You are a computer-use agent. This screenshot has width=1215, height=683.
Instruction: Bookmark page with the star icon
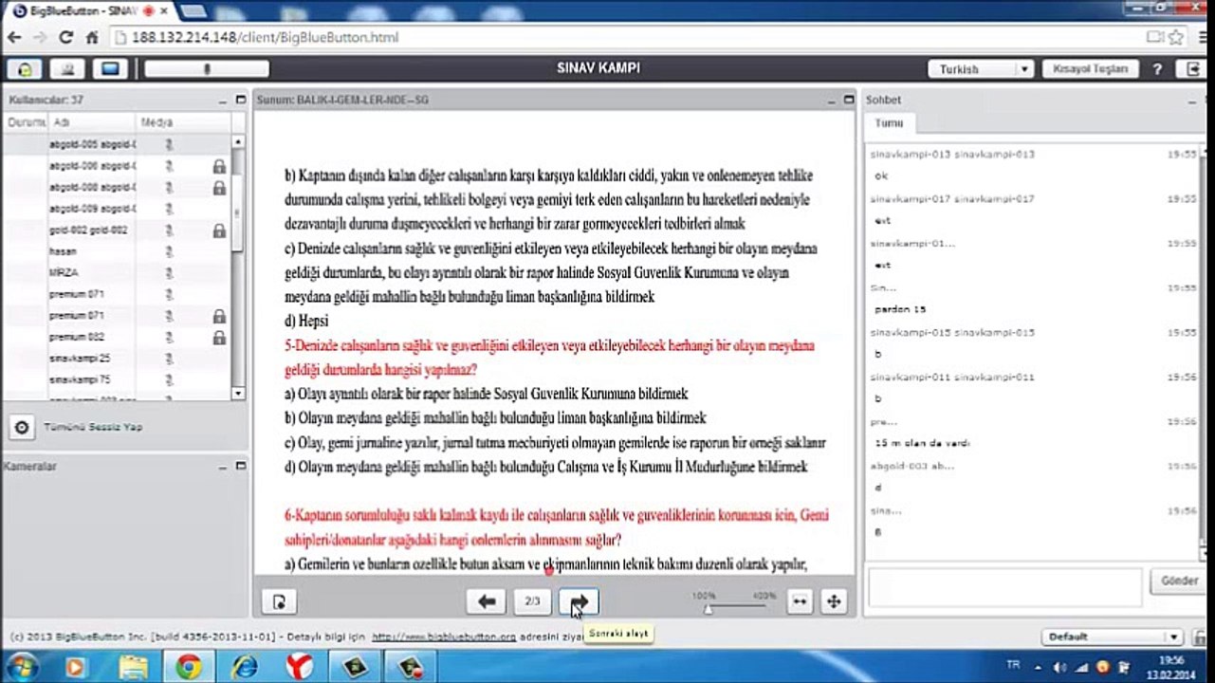[1176, 38]
